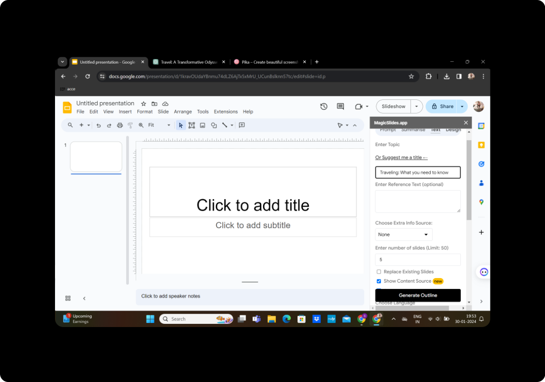The image size is (545, 382).
Task: Uncheck Show Content Source box
Action: click(379, 281)
